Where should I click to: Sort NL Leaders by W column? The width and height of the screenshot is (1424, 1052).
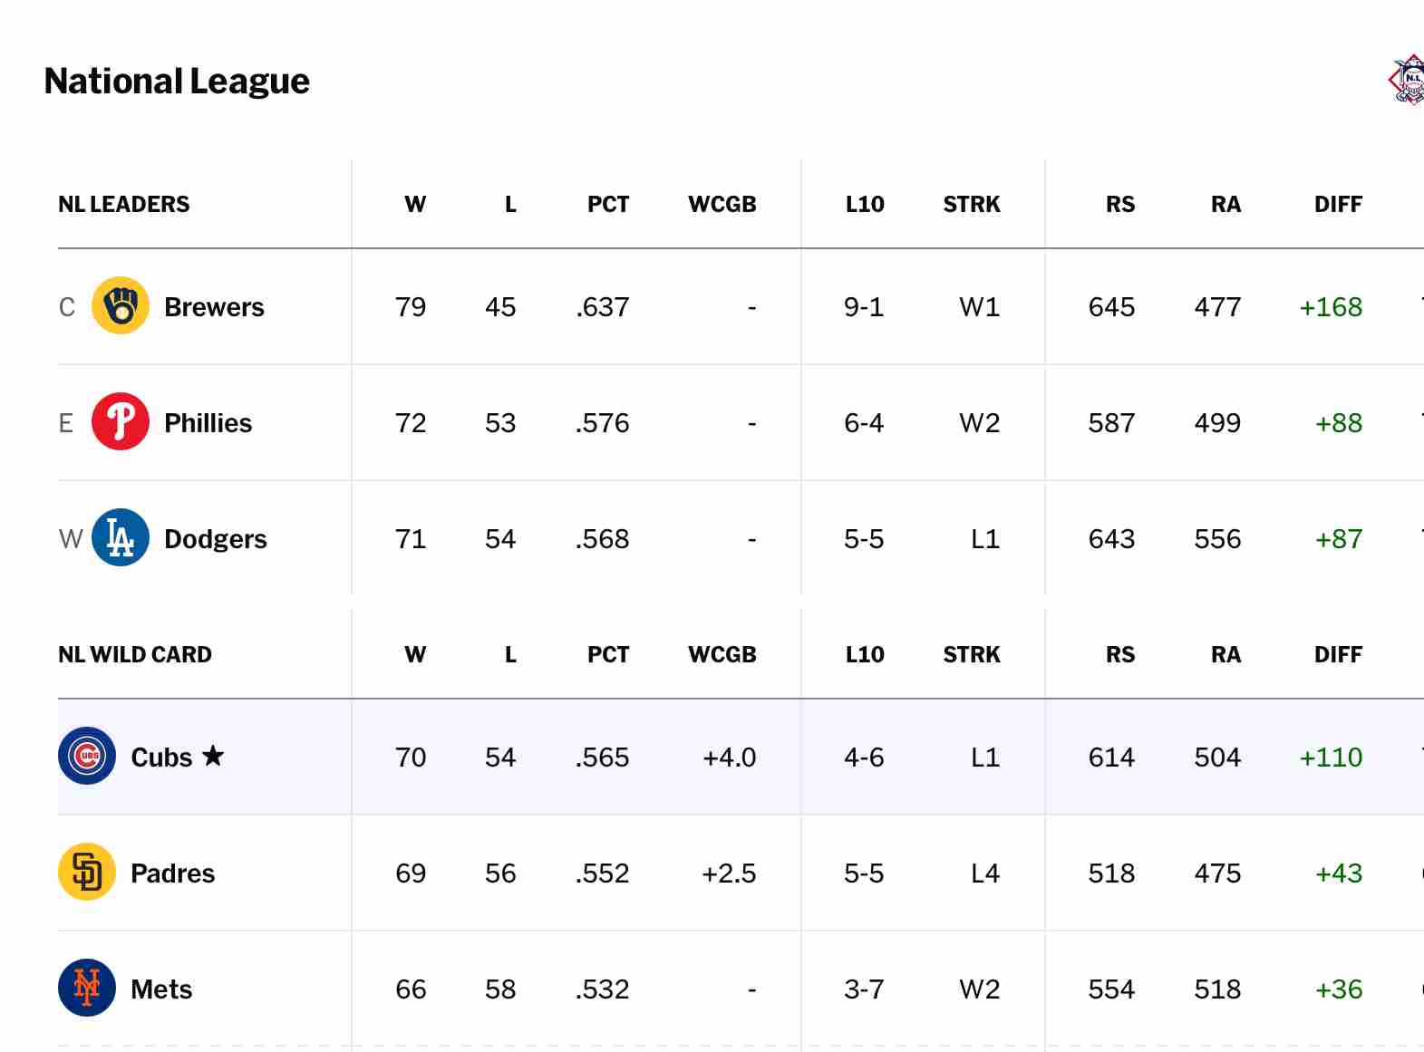[415, 204]
